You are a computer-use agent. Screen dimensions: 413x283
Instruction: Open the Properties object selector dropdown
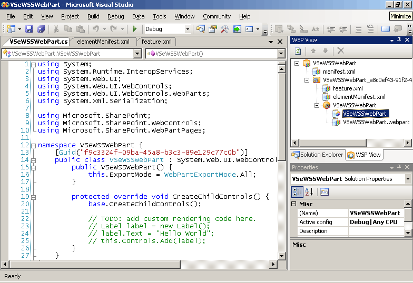click(x=408, y=179)
